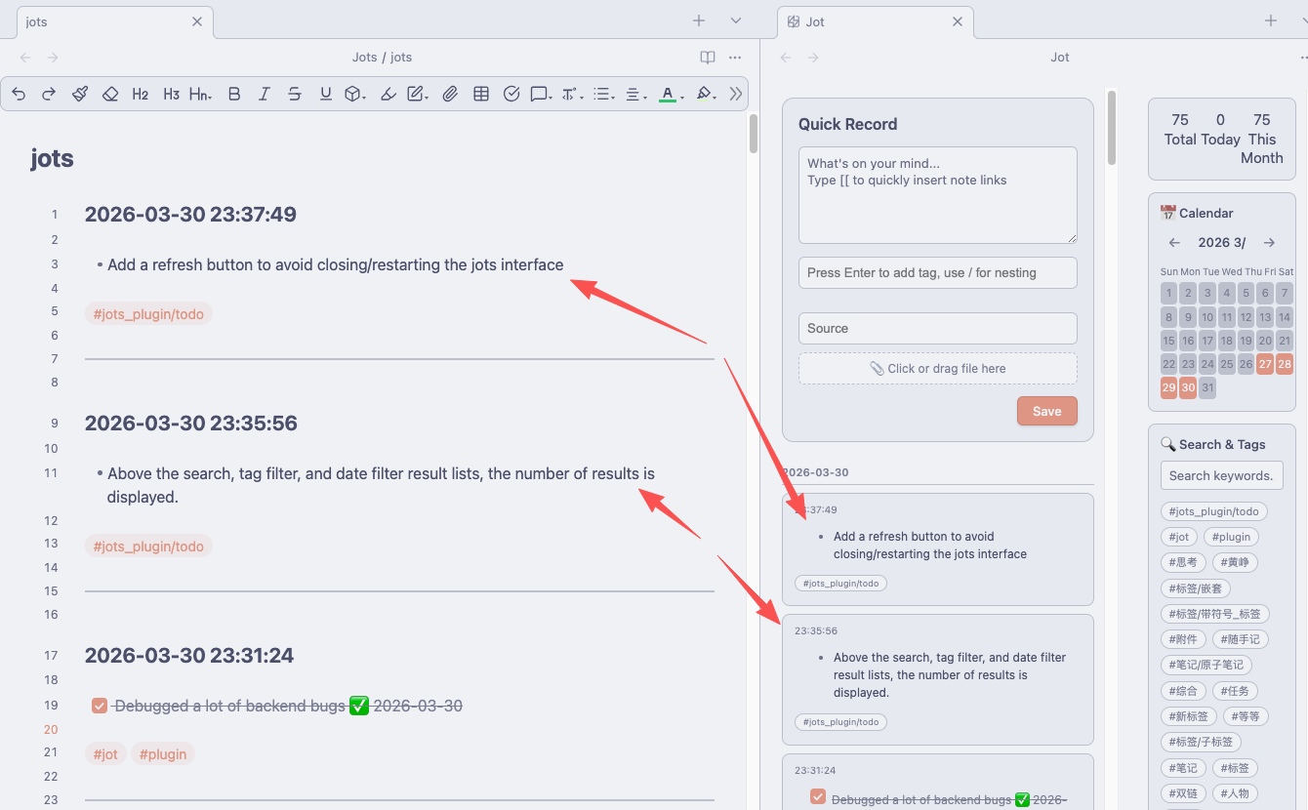
Task: Select March 29 in the calendar
Action: tap(1168, 387)
